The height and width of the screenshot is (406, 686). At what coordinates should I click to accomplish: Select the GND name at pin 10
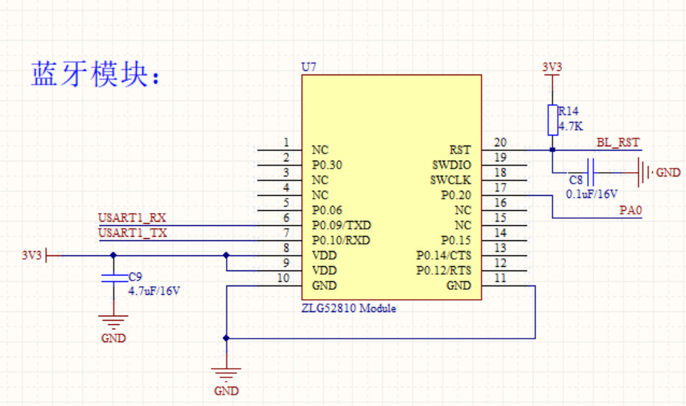(x=324, y=285)
